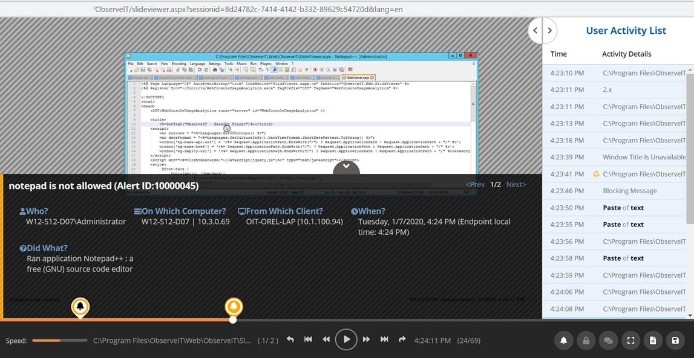Click the document export icon
Viewport: 694px width, 358px height.
click(x=653, y=340)
